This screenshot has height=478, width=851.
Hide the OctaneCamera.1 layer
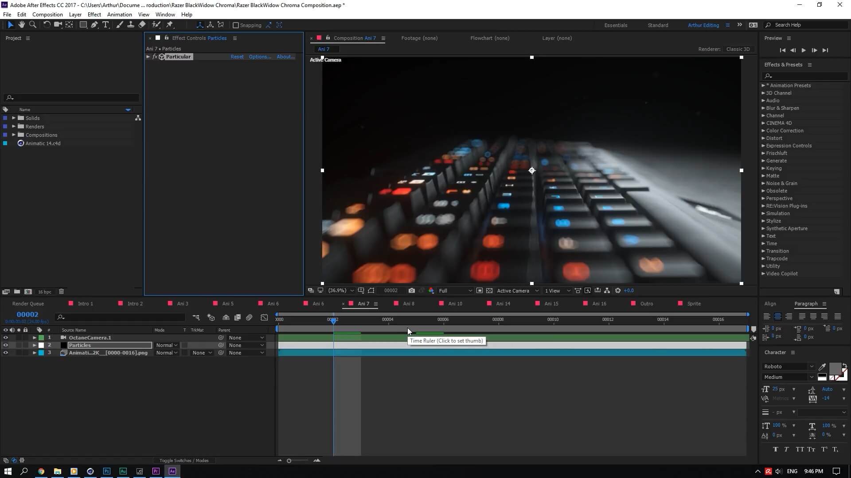click(5, 338)
